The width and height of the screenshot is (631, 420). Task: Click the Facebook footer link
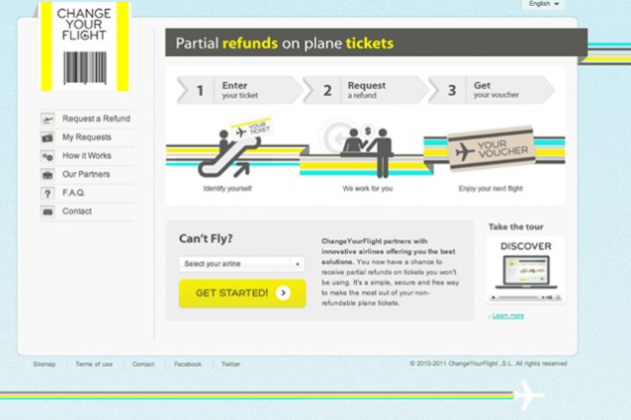click(x=188, y=364)
